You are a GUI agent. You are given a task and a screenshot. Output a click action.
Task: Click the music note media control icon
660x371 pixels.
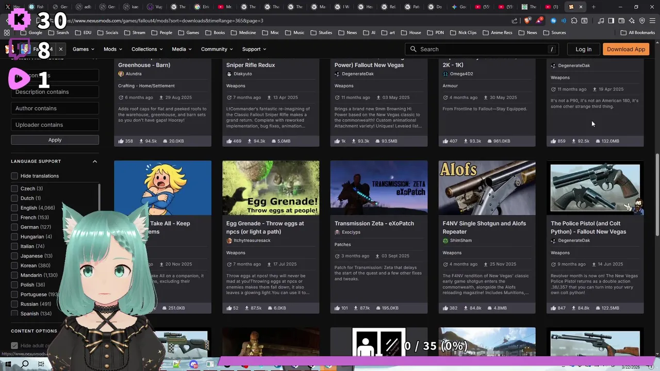(601, 21)
